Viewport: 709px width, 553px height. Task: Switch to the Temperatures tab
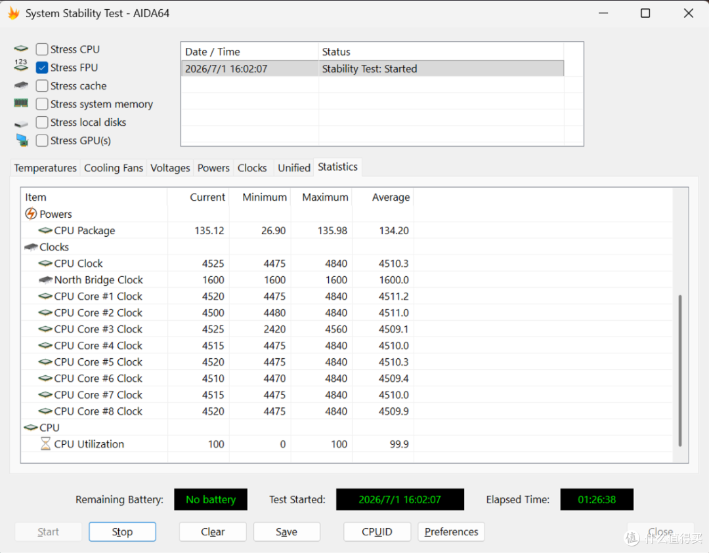[x=45, y=168]
